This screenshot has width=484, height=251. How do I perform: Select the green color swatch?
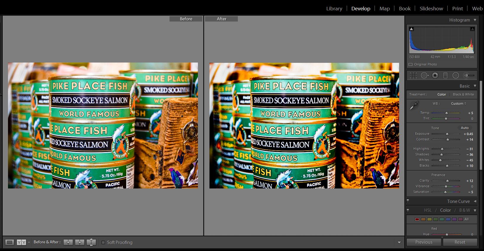coord(436,219)
